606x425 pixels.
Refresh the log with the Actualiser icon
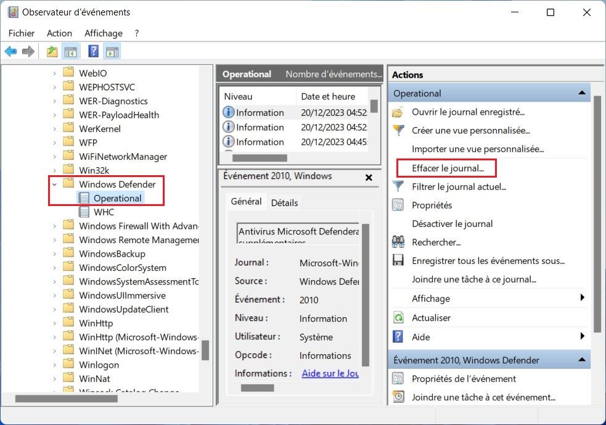(399, 317)
